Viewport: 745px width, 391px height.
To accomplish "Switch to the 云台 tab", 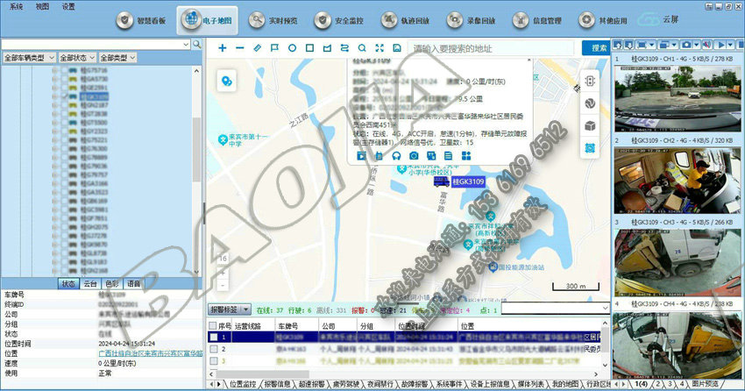I will (90, 284).
